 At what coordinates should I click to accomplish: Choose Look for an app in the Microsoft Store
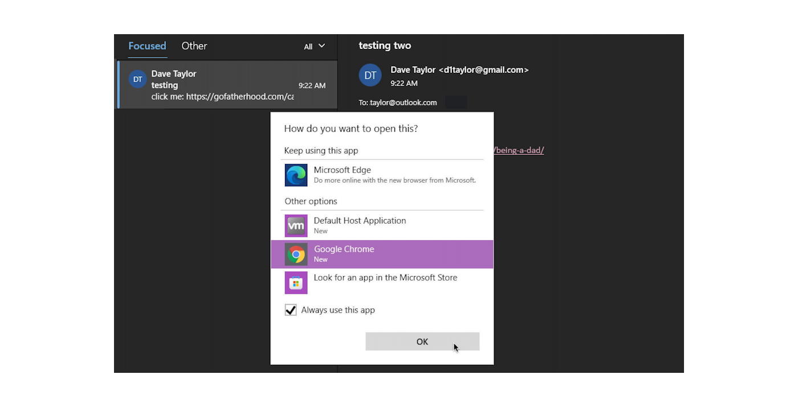click(385, 277)
